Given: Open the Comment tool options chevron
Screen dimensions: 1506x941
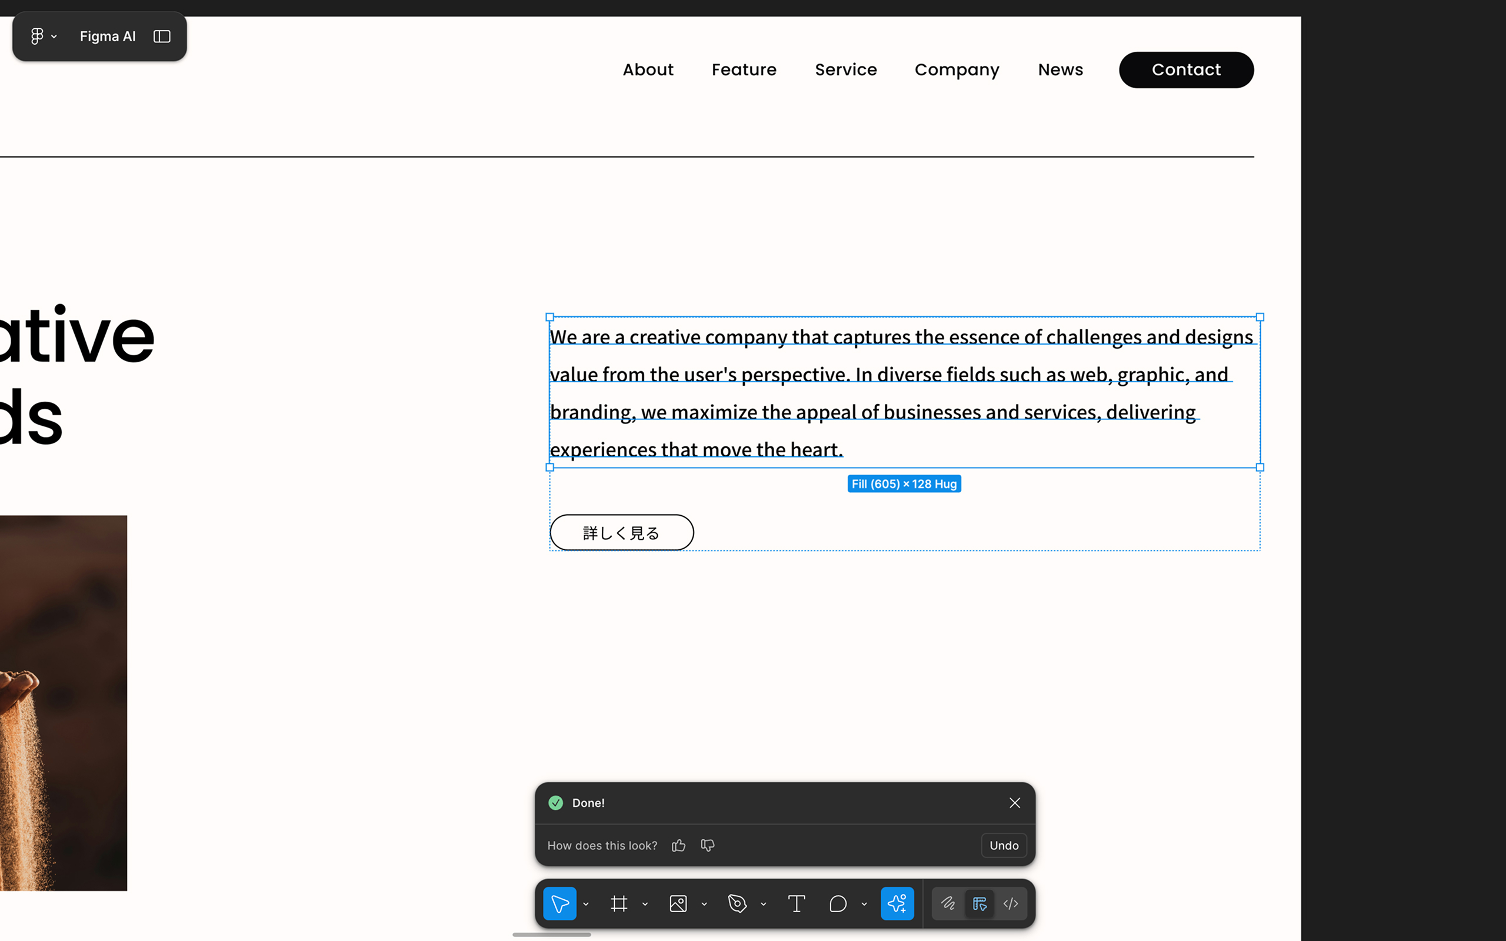Looking at the screenshot, I should click(864, 904).
